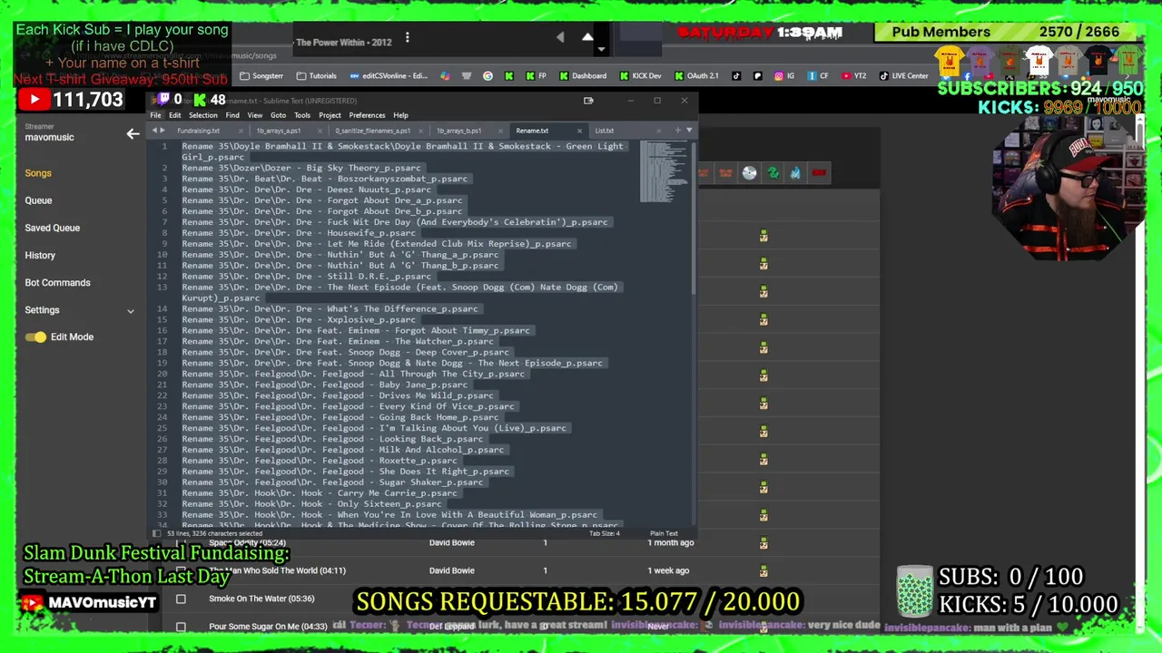This screenshot has width=1162, height=653.
Task: Add a new tab in Sublime Text
Action: click(677, 131)
